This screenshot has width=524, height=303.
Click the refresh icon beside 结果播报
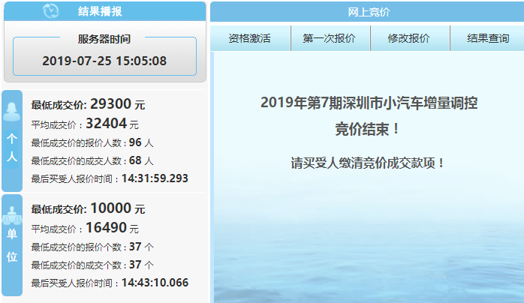[51, 10]
